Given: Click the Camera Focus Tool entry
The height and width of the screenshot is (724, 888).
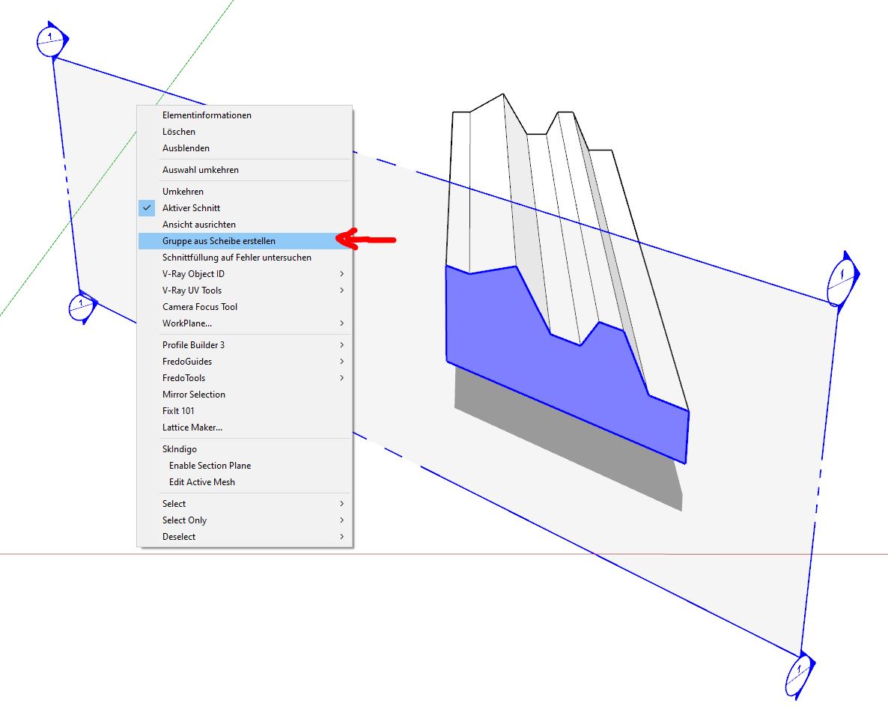Looking at the screenshot, I should pos(200,307).
